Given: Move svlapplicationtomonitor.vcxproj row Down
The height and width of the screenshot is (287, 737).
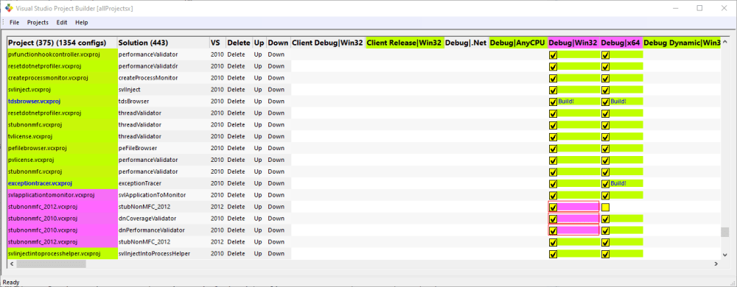Looking at the screenshot, I should pyautogui.click(x=276, y=195).
